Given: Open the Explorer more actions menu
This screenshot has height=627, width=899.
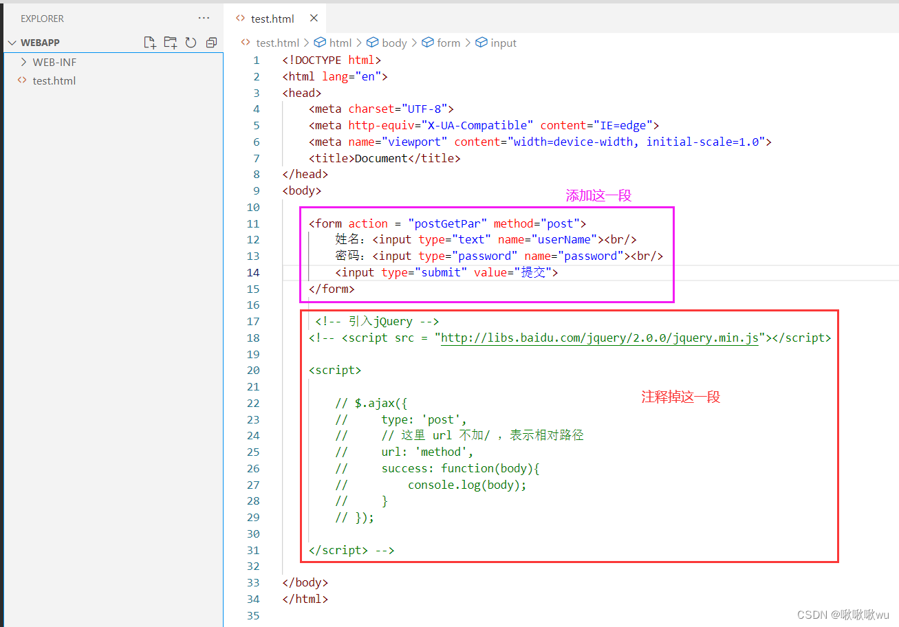Looking at the screenshot, I should pyautogui.click(x=204, y=19).
